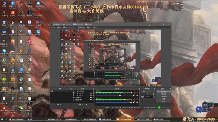Click 开始录制 start recording button

(163, 94)
